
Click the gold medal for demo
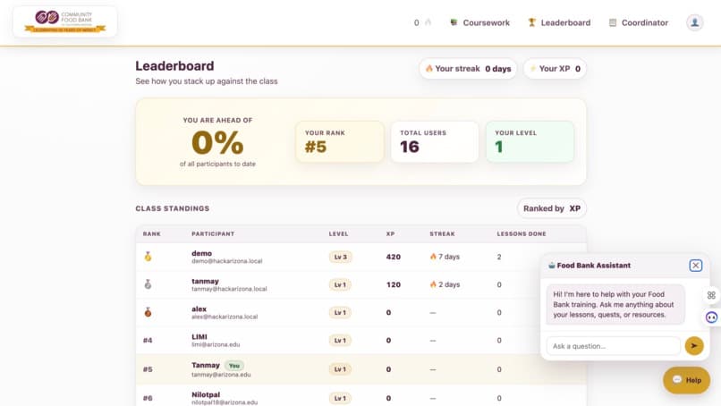coord(148,257)
